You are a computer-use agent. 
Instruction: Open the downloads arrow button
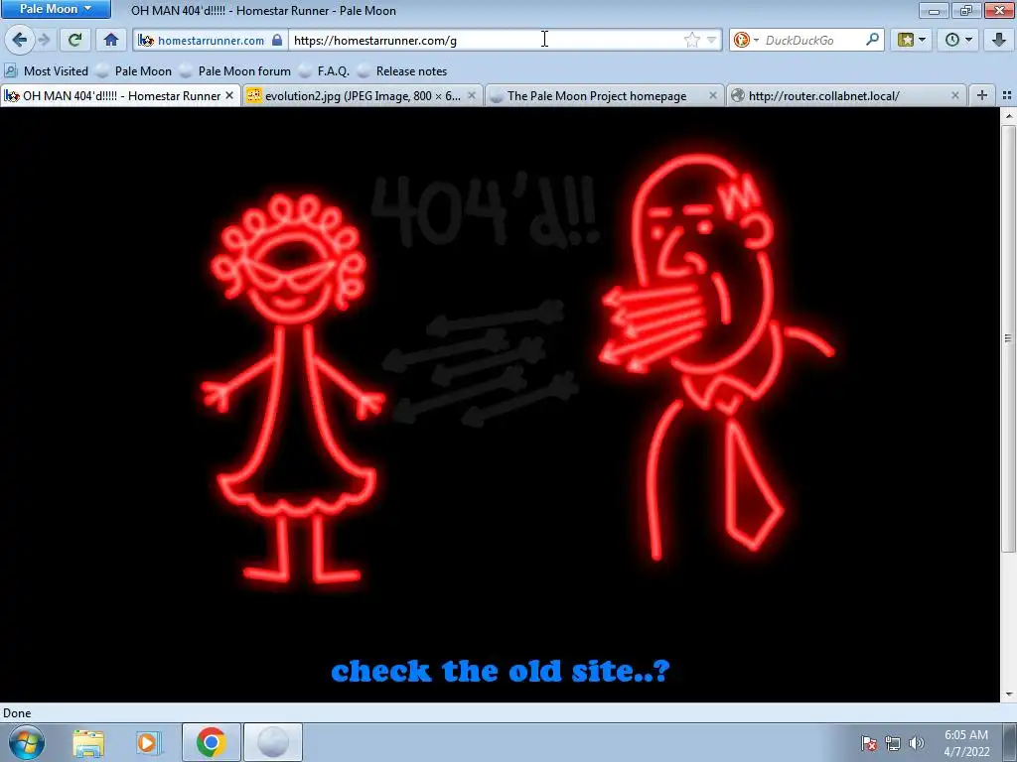click(x=999, y=40)
